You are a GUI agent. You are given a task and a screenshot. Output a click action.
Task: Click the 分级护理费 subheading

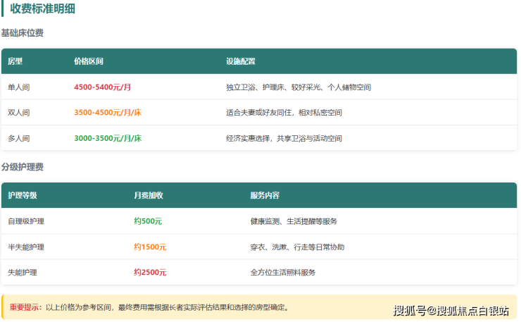point(23,167)
